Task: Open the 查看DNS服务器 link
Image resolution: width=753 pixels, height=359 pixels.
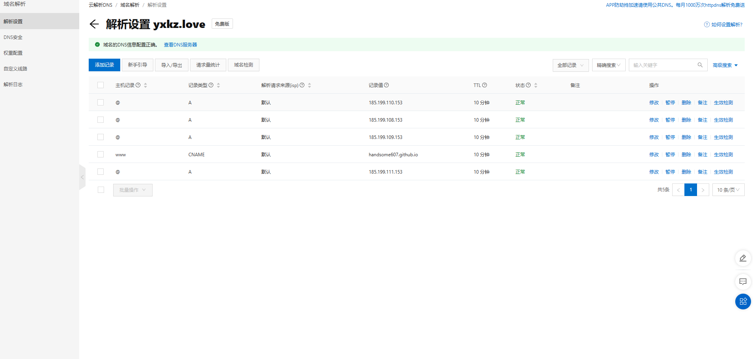Action: [180, 44]
